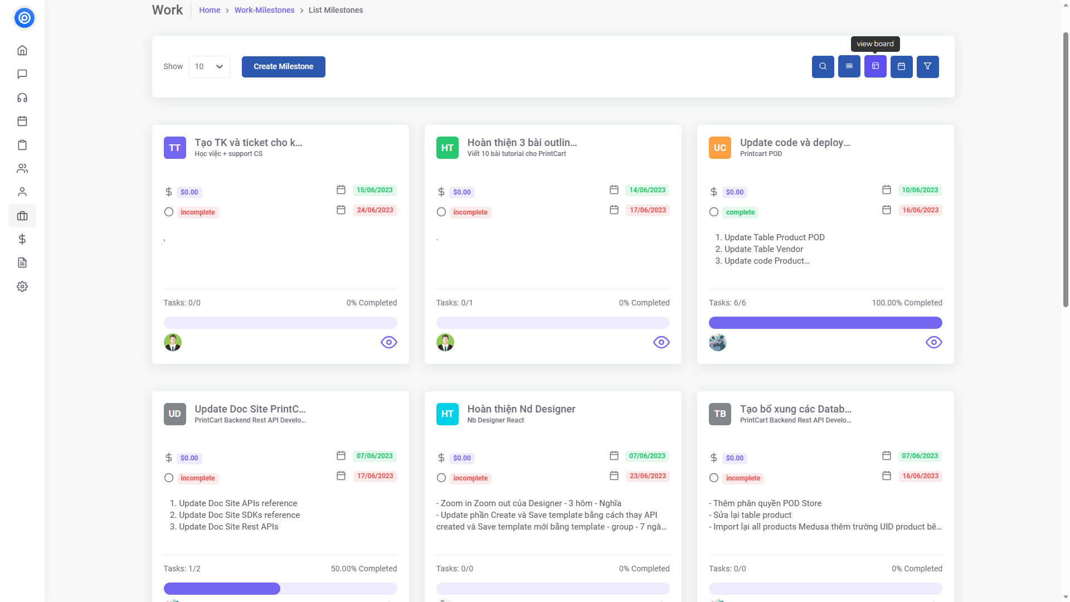View details of Update code và deploy milestone
Image resolution: width=1070 pixels, height=602 pixels.
pyautogui.click(x=933, y=342)
